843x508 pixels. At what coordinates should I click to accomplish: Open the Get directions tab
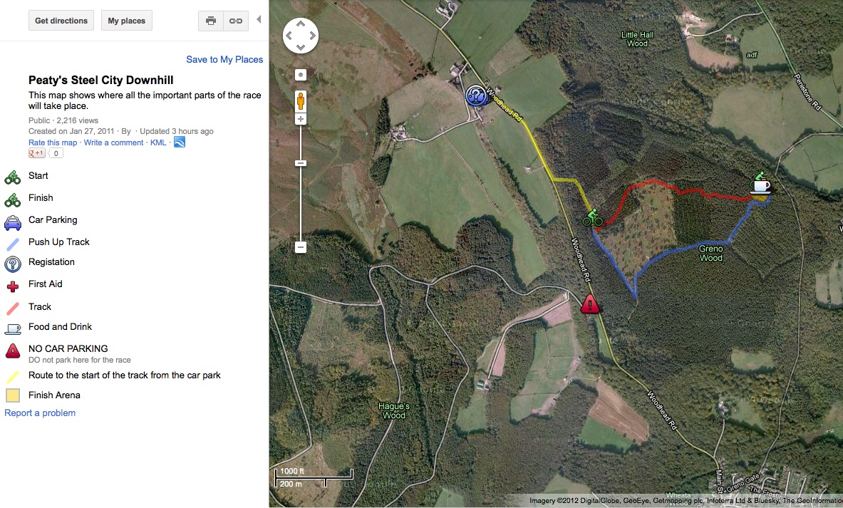(x=61, y=21)
